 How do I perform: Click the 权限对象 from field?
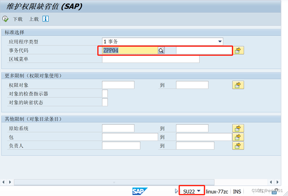118,85
